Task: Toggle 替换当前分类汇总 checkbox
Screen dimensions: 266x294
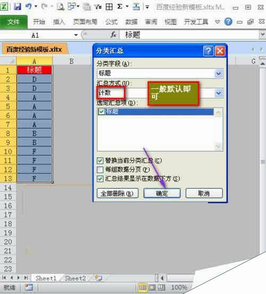Action: [x=100, y=161]
